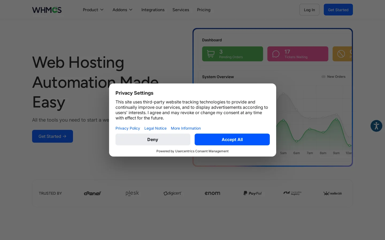
Task: Click Powered by Usercentrics Consent Management
Action: coord(192,151)
